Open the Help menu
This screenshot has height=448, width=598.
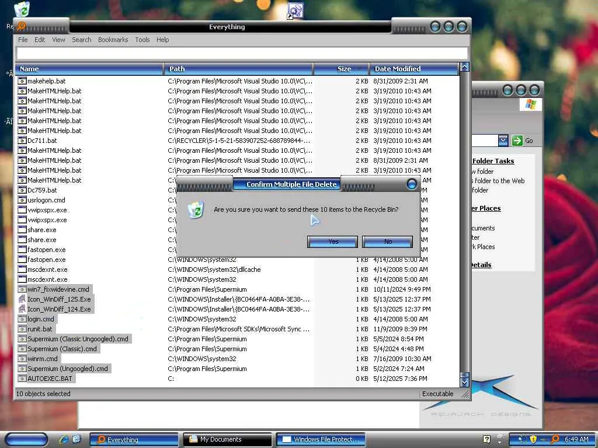[x=162, y=40]
